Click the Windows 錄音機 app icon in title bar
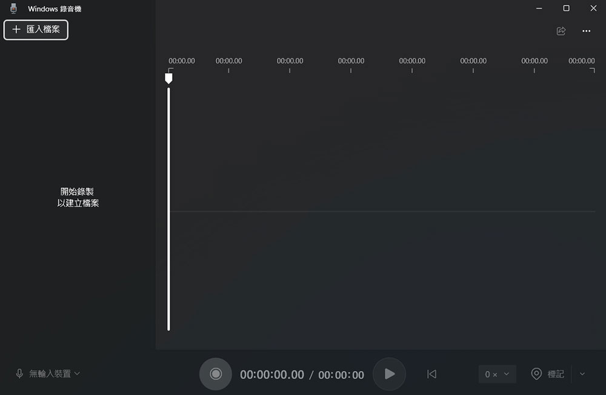The image size is (606, 395). (x=14, y=8)
